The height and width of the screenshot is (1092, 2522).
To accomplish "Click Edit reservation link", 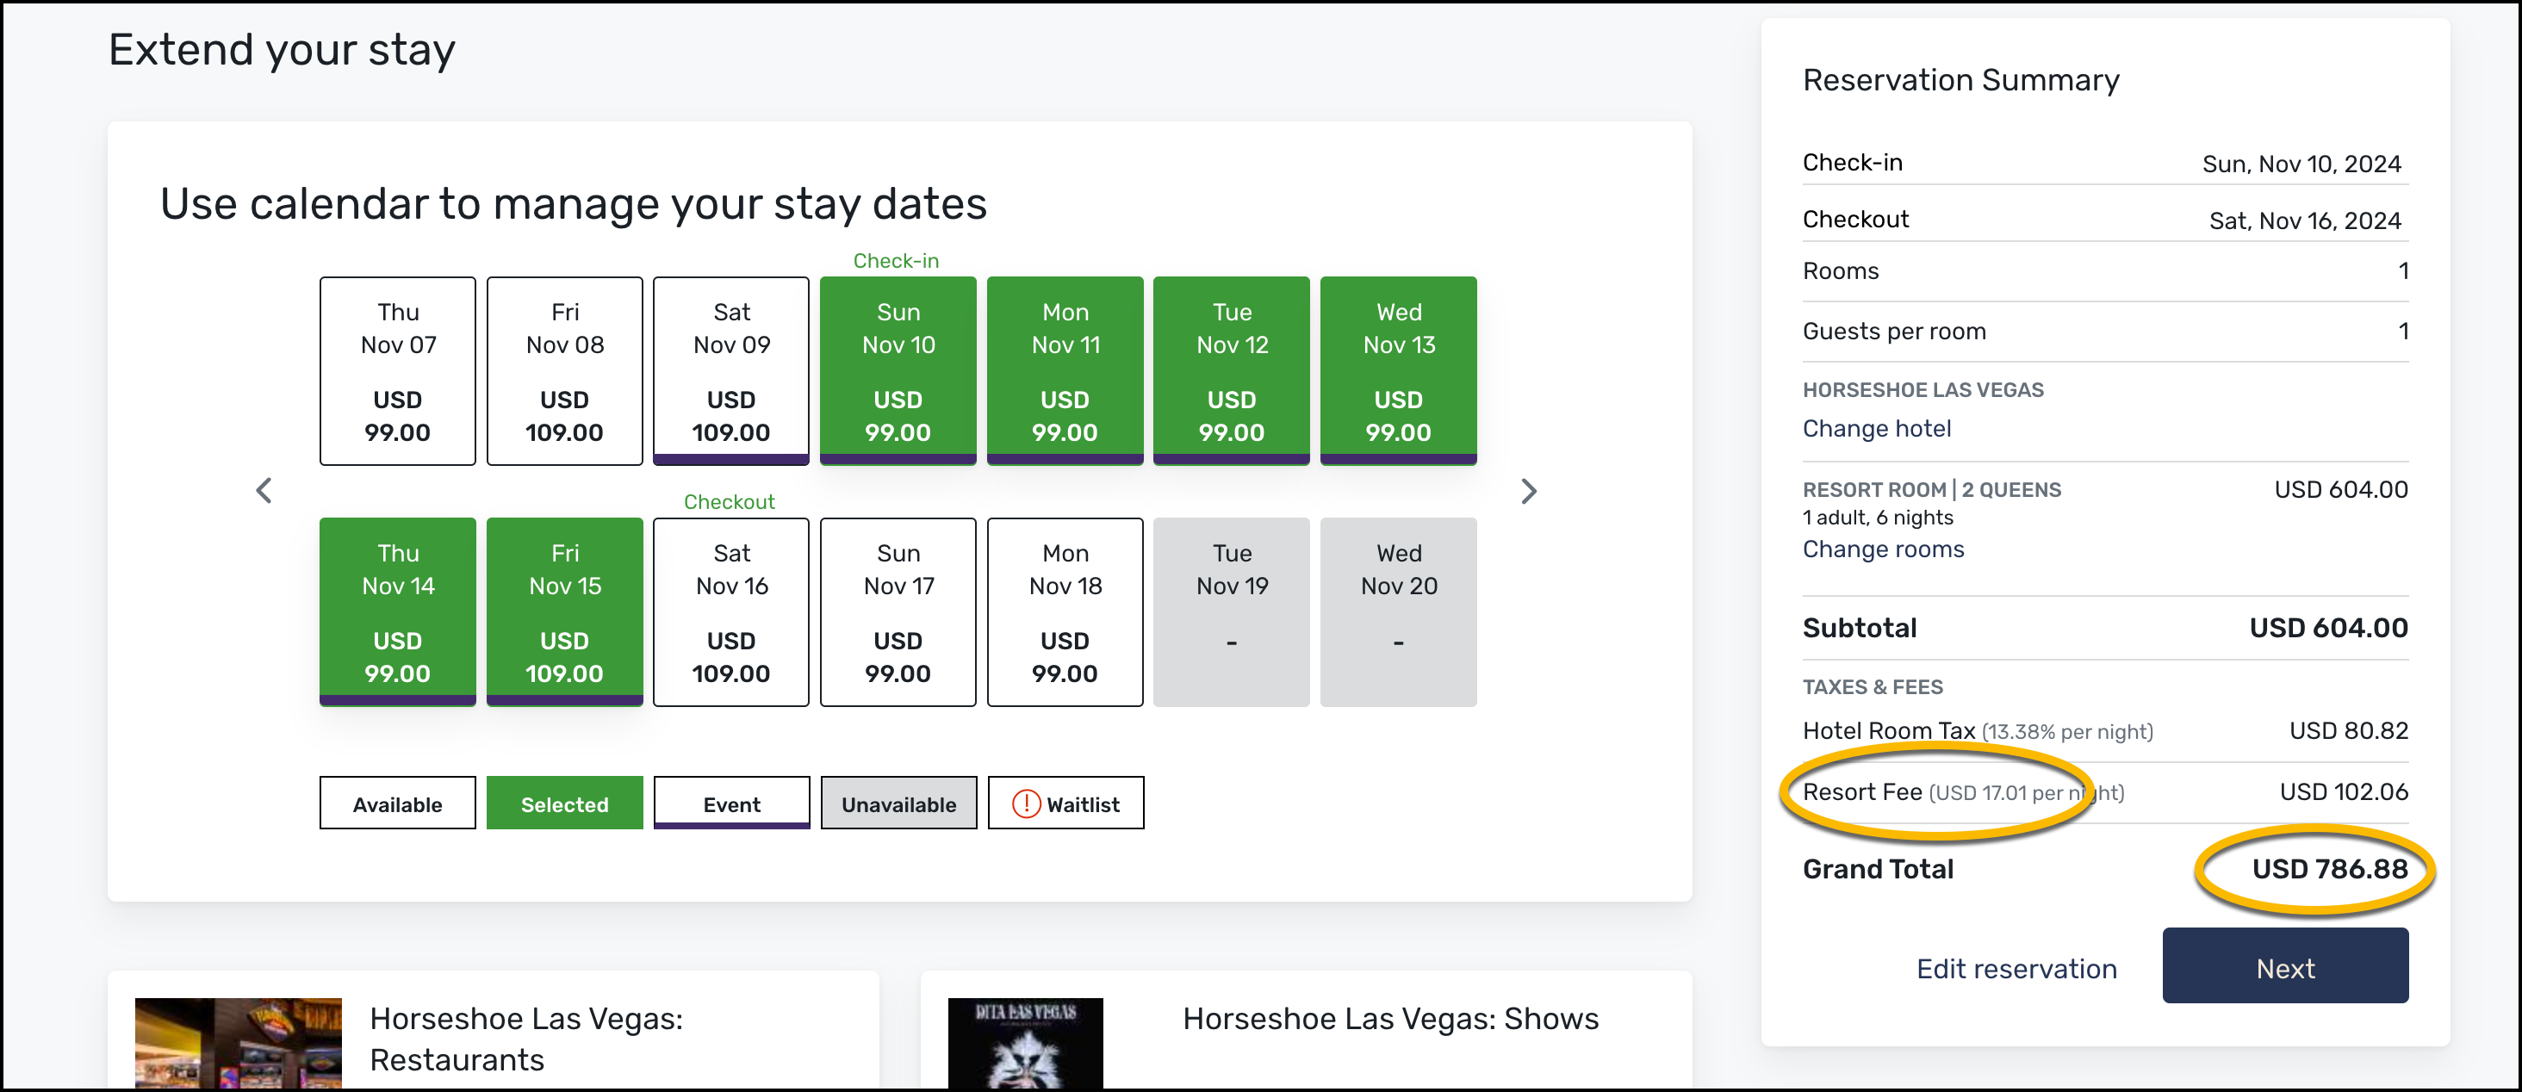I will point(2016,968).
